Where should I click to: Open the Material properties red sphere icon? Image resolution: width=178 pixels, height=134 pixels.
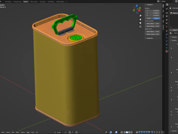pyautogui.click(x=167, y=51)
